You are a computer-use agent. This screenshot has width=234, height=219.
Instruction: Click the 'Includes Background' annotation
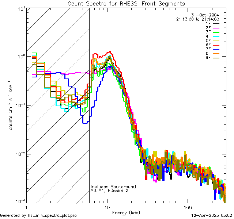(113, 187)
